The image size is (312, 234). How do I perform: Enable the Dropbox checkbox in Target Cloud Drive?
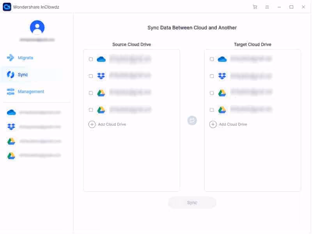[212, 76]
